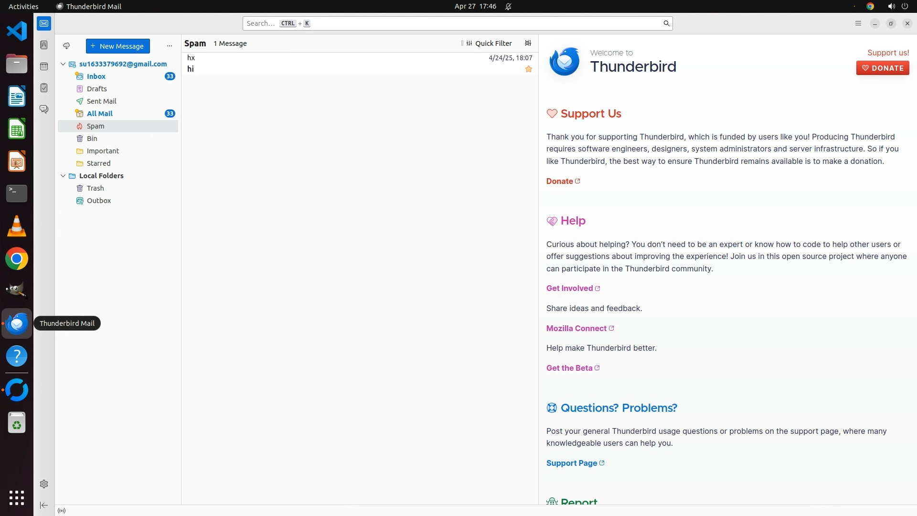Viewport: 917px width, 516px height.
Task: Click the New Message button
Action: click(117, 46)
